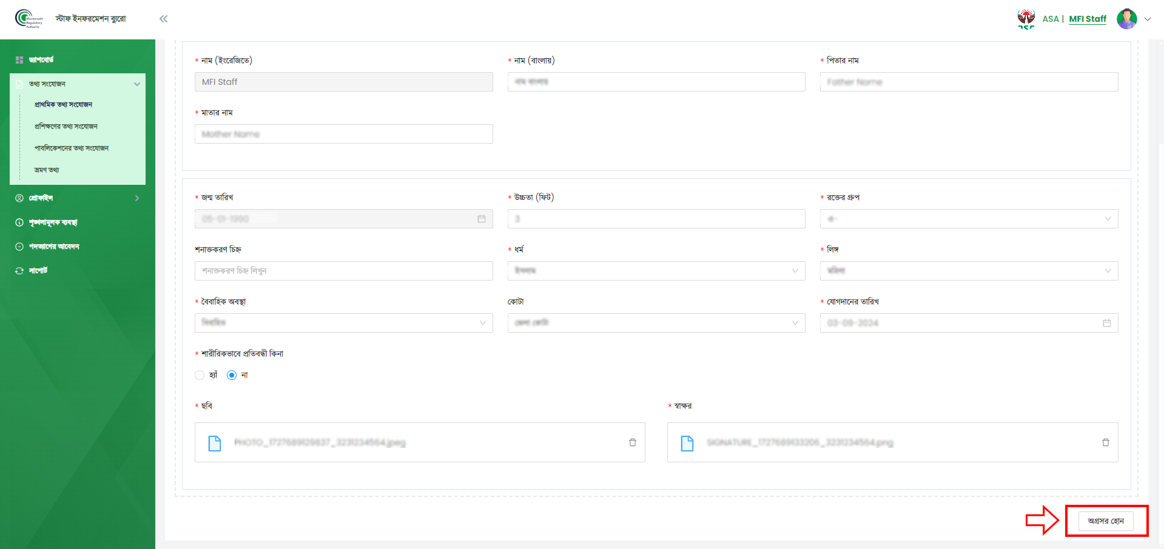Select ভ্রমণ তথ্য submenu item
Viewport: 1164px width, 549px height.
point(47,170)
